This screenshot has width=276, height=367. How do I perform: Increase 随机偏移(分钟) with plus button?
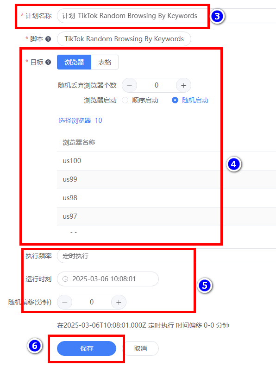pos(119,302)
